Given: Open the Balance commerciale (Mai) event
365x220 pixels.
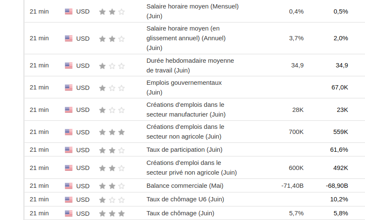Looking at the screenshot, I should pyautogui.click(x=184, y=186).
